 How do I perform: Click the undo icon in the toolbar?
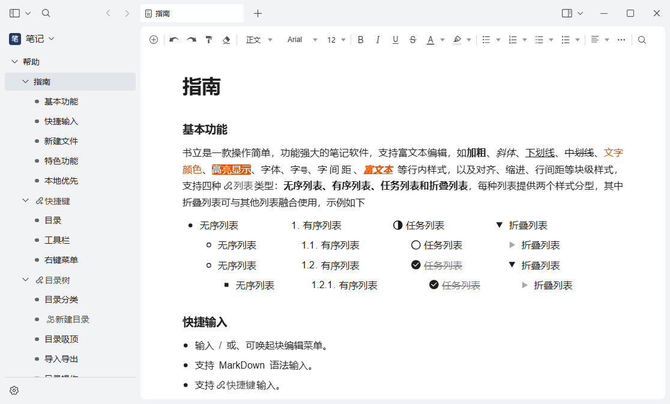pos(174,39)
